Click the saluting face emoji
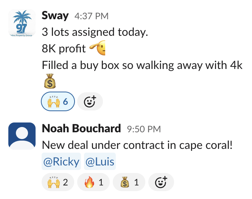This screenshot has width=252, height=199. click(x=97, y=48)
